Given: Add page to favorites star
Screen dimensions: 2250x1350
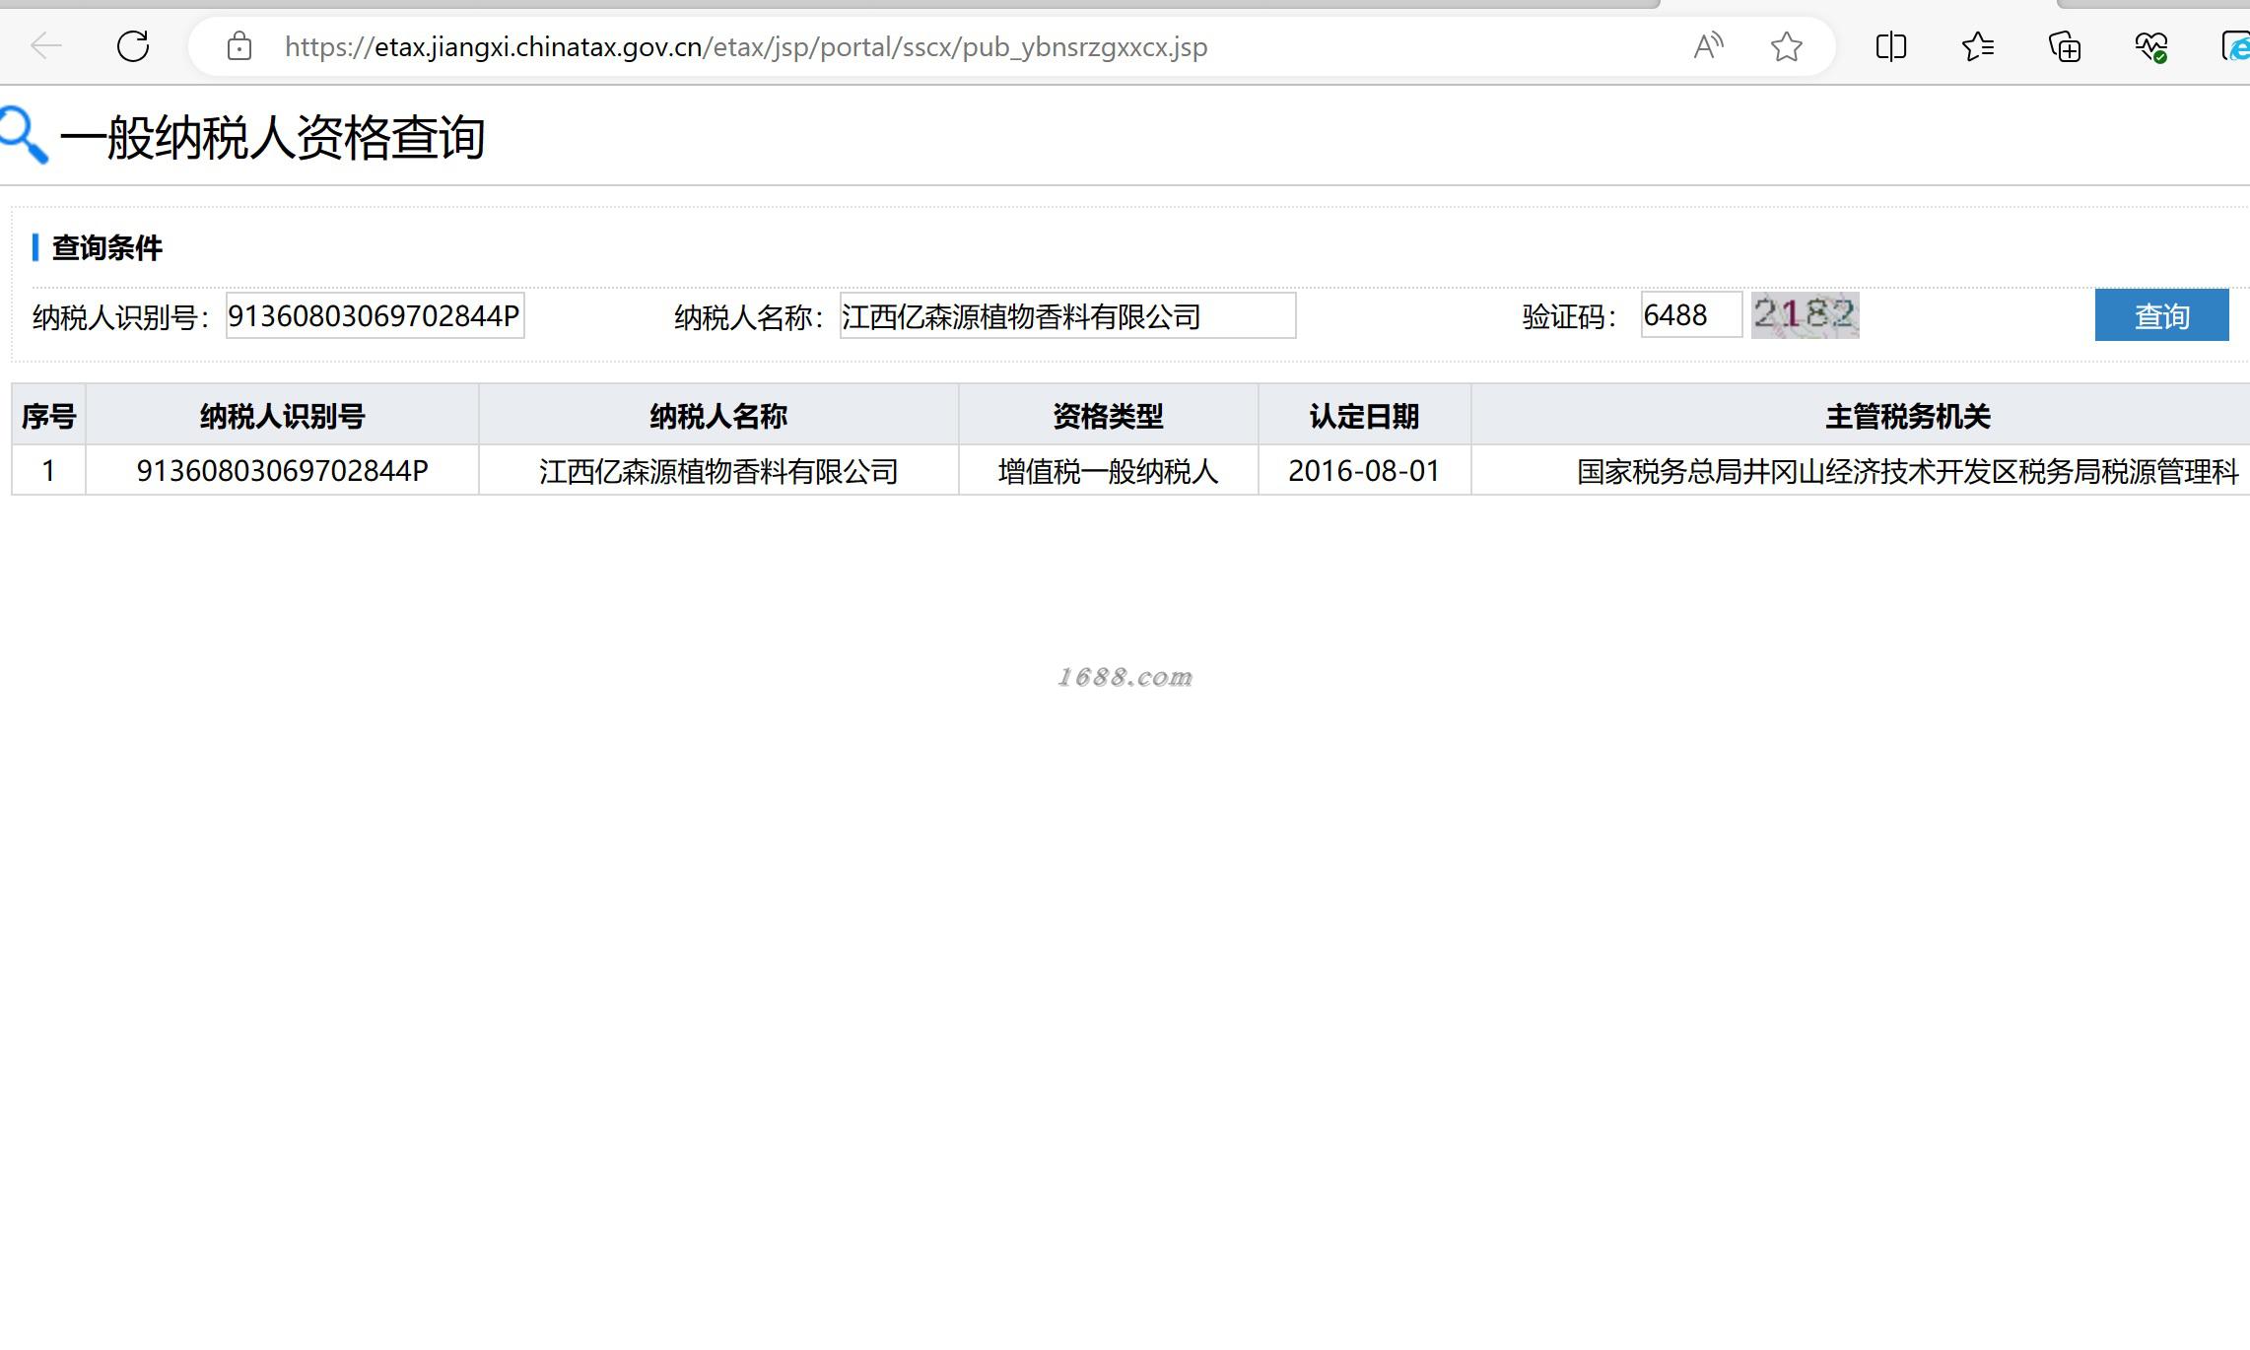Looking at the screenshot, I should pos(1786,46).
